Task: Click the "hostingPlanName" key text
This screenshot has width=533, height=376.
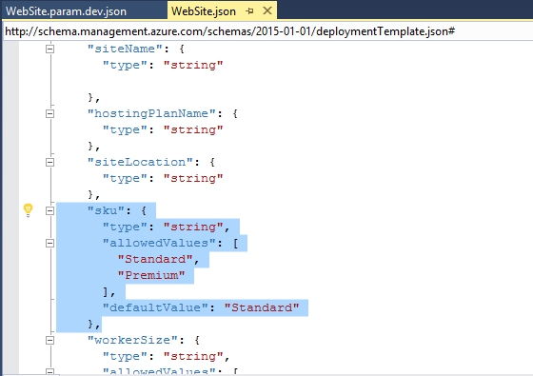Action: (151, 113)
